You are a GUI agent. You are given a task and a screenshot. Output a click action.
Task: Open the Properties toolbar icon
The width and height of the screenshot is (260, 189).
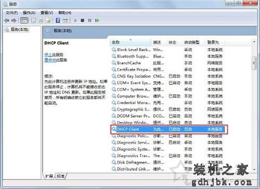(33, 21)
